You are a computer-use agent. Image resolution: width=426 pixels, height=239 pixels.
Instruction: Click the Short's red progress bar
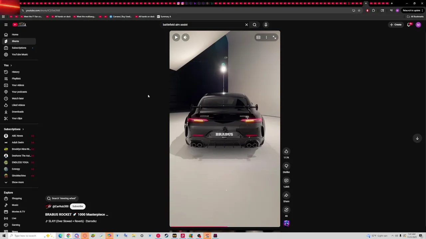point(225,226)
